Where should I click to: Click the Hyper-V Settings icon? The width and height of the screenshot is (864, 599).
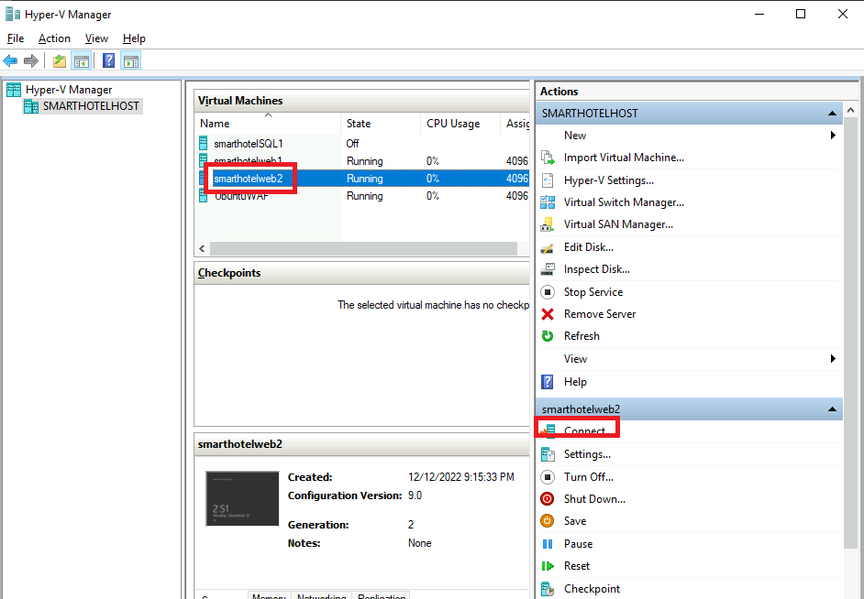tap(548, 180)
